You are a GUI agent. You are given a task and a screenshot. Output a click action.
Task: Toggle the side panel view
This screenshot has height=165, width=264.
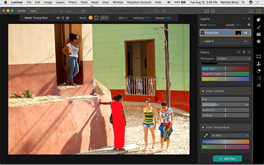(259, 11)
